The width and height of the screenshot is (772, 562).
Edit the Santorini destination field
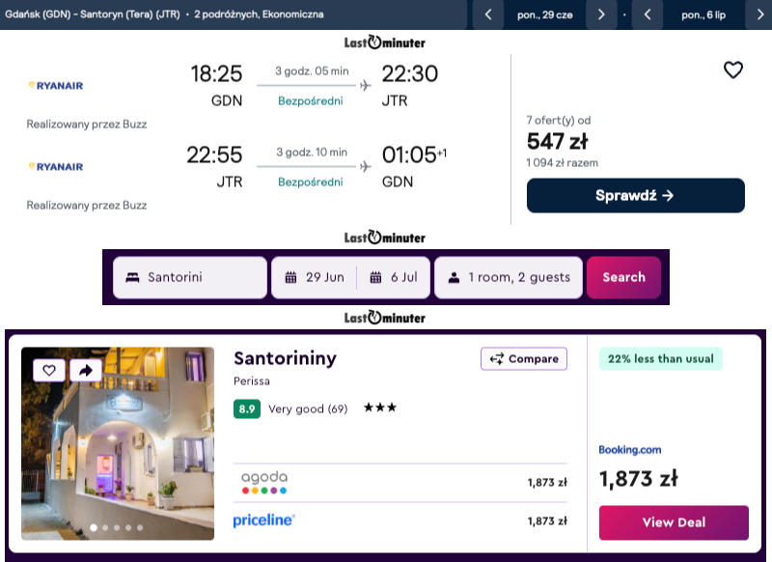tap(190, 277)
